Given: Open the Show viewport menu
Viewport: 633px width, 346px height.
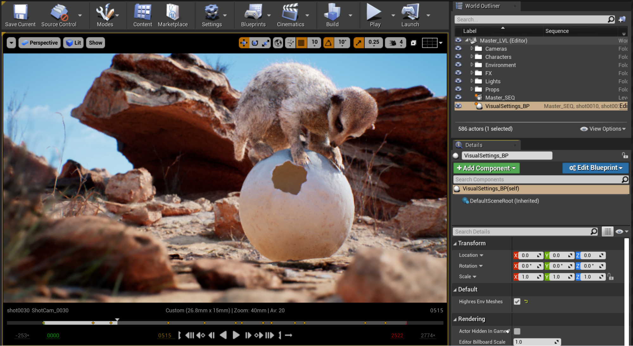Looking at the screenshot, I should coord(95,43).
